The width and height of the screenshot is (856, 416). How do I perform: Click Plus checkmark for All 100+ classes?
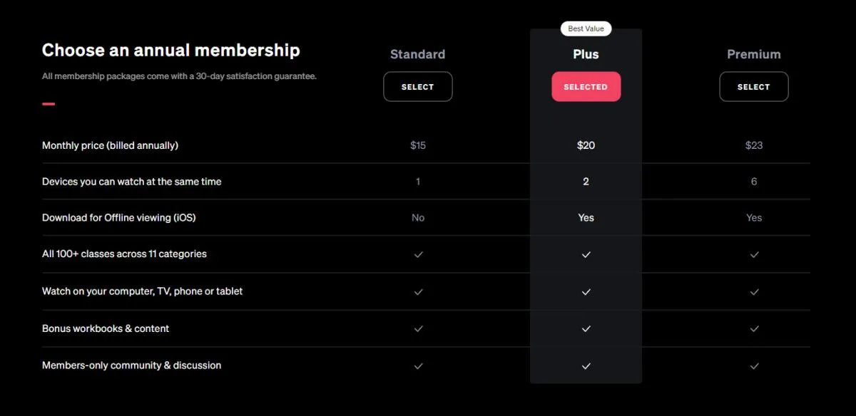coord(586,254)
